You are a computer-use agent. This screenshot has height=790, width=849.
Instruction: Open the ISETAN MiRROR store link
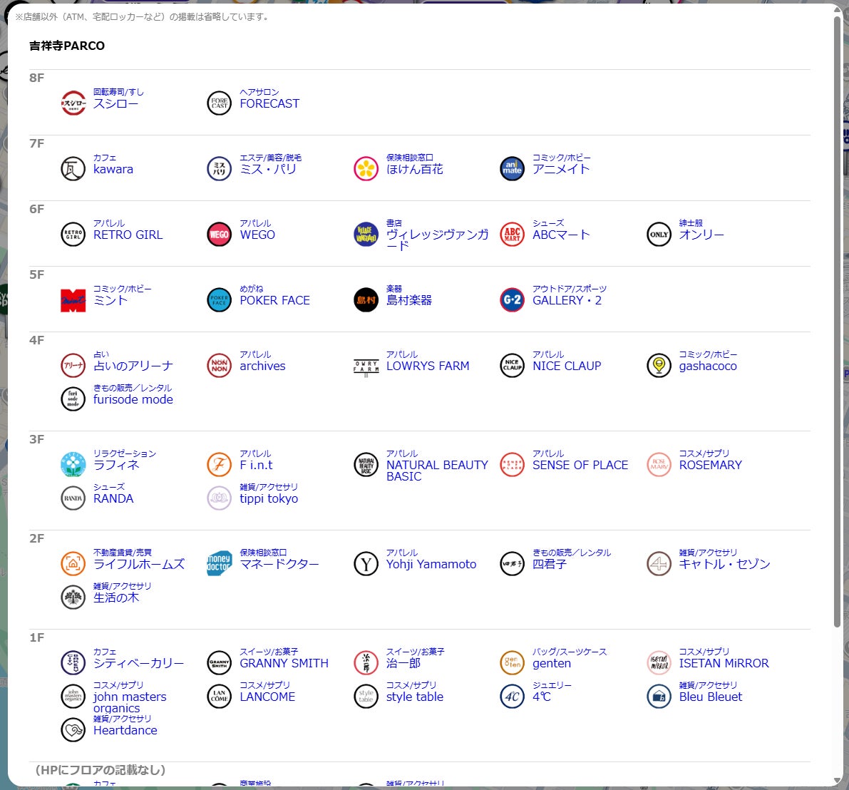724,663
